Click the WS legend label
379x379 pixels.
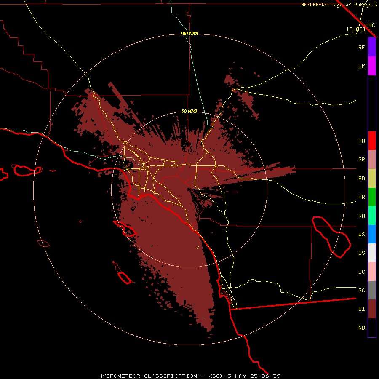(361, 235)
